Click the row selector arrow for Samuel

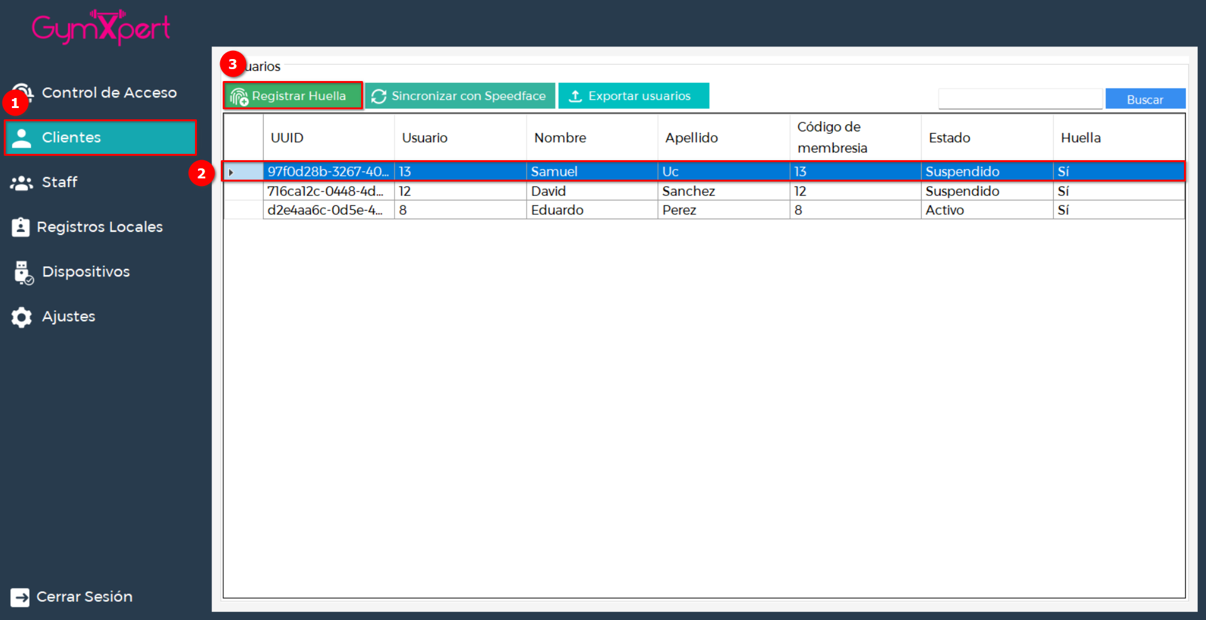pos(232,172)
